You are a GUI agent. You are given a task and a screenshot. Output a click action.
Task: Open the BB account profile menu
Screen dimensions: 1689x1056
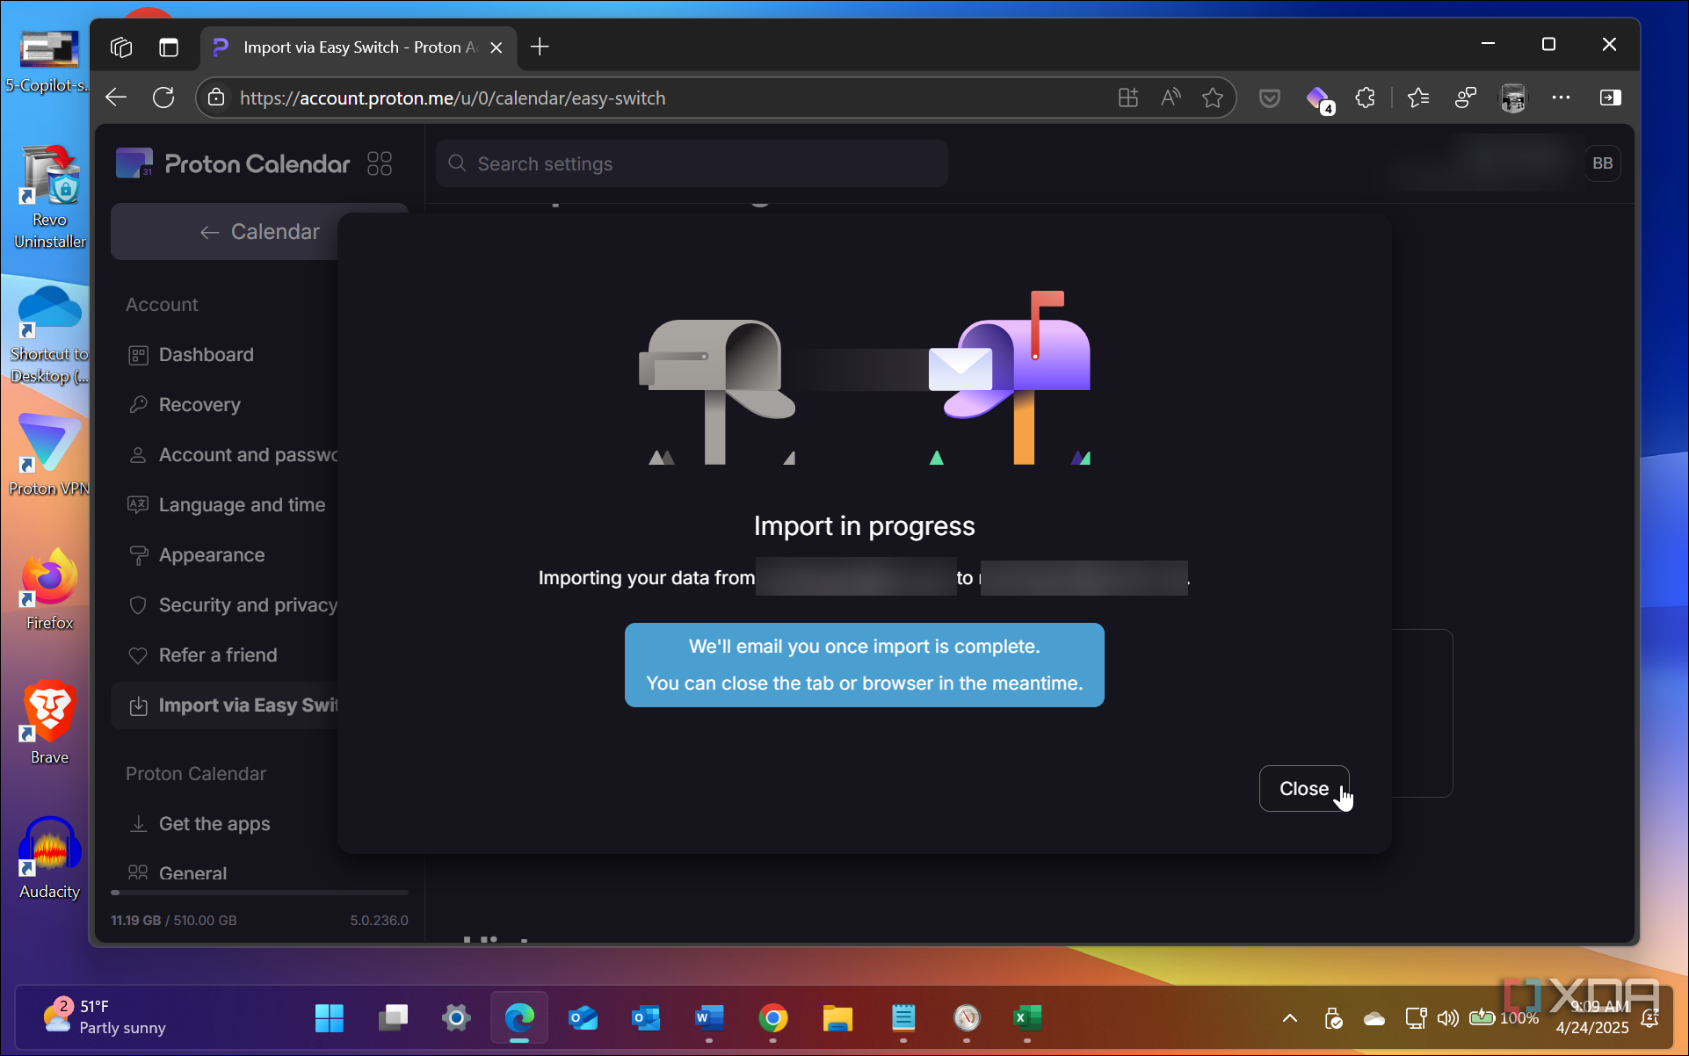point(1602,163)
